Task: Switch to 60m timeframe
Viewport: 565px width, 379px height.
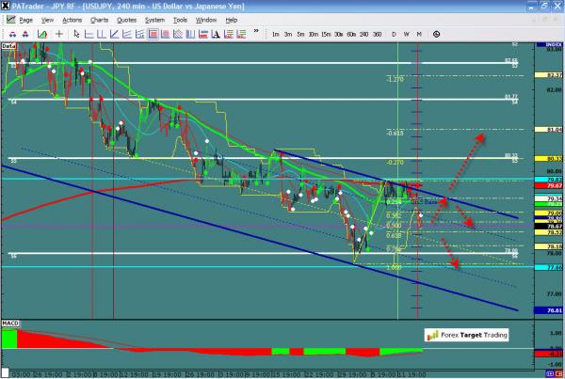Action: [x=351, y=34]
